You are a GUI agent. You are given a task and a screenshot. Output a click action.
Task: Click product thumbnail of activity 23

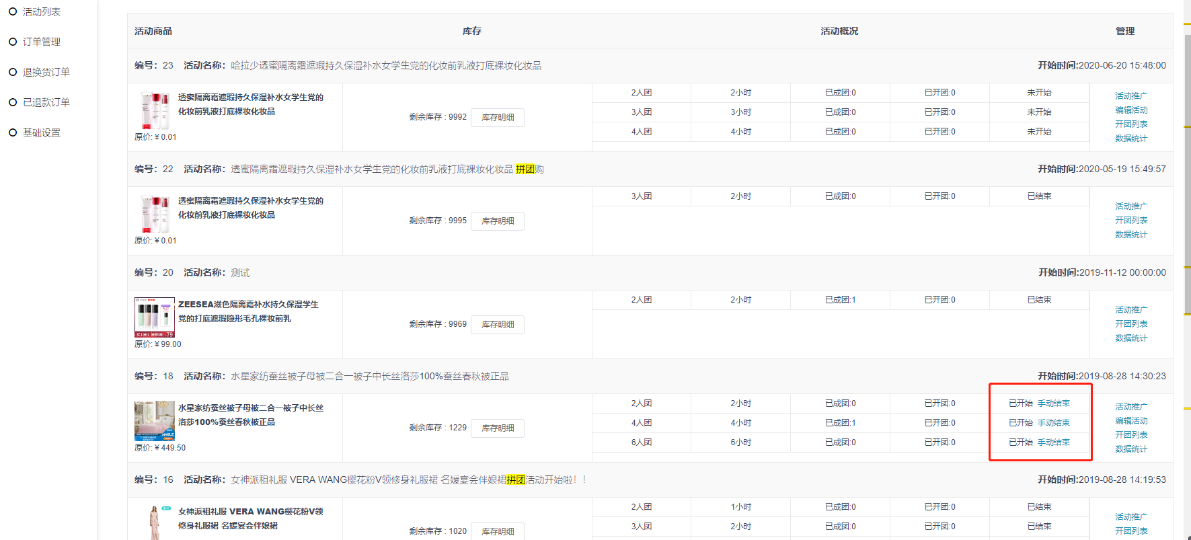pos(155,110)
